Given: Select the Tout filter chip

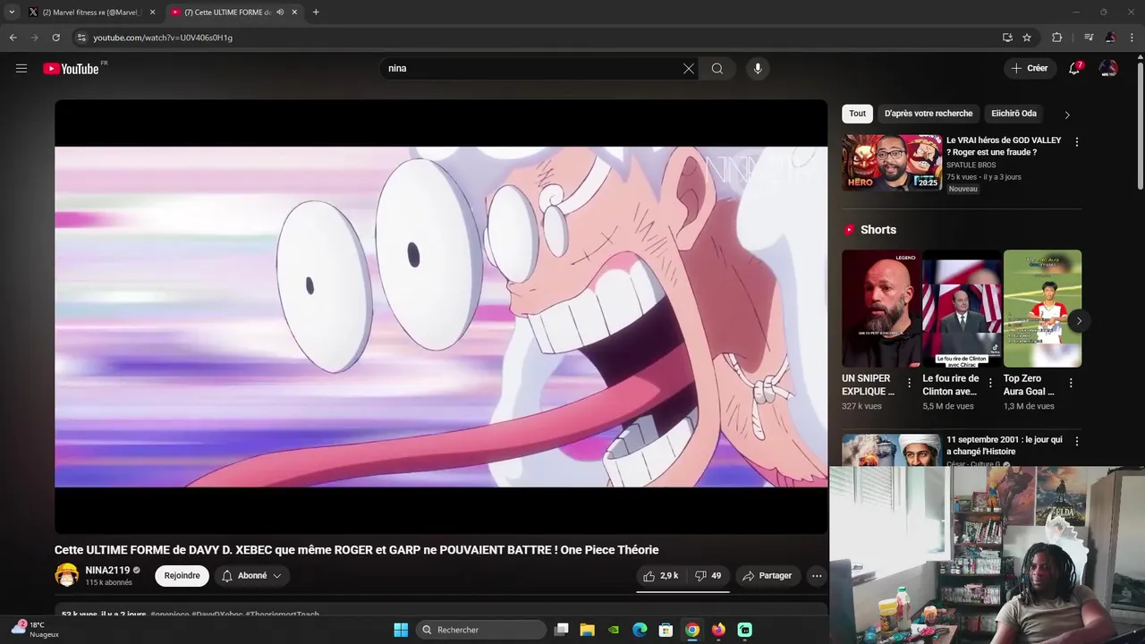Looking at the screenshot, I should [x=857, y=114].
